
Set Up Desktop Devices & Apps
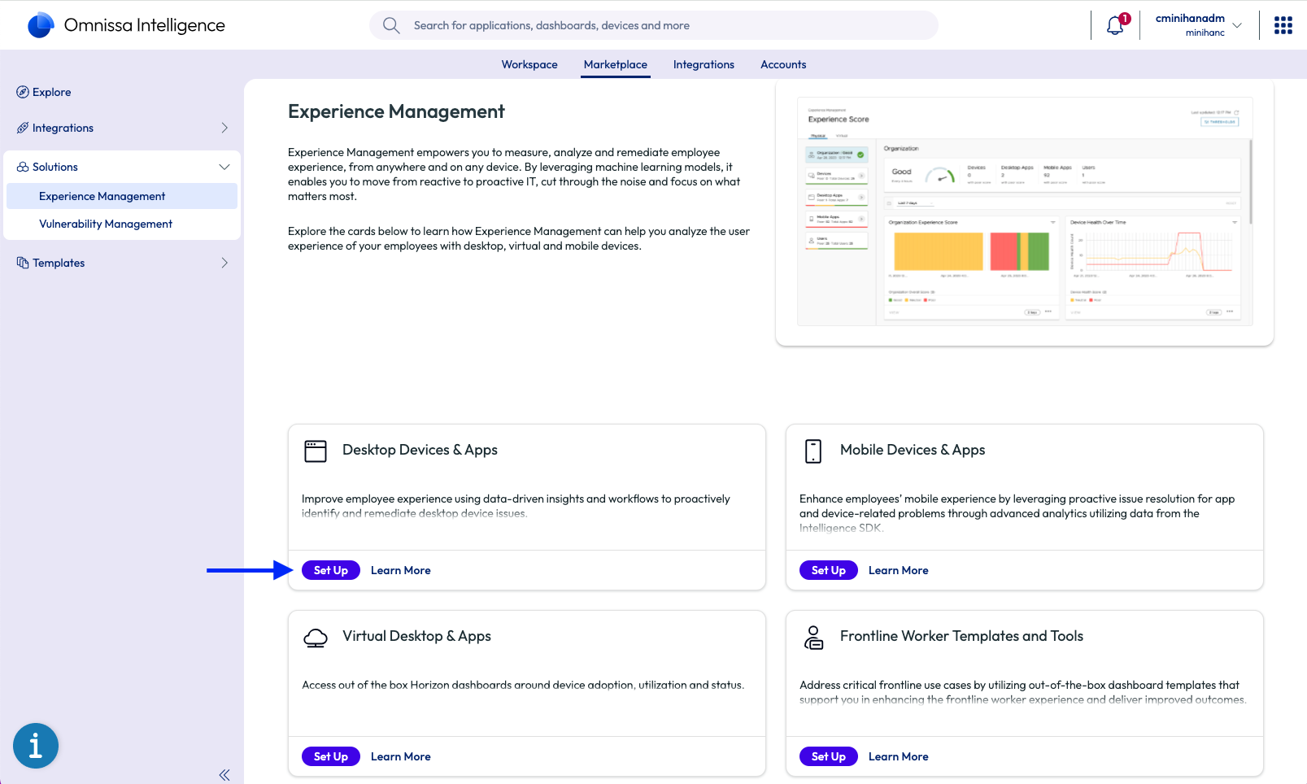pyautogui.click(x=331, y=570)
